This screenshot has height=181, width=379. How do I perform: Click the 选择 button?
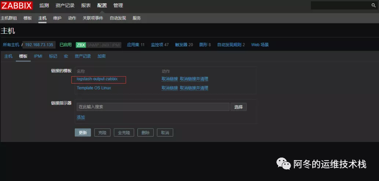click(238, 107)
